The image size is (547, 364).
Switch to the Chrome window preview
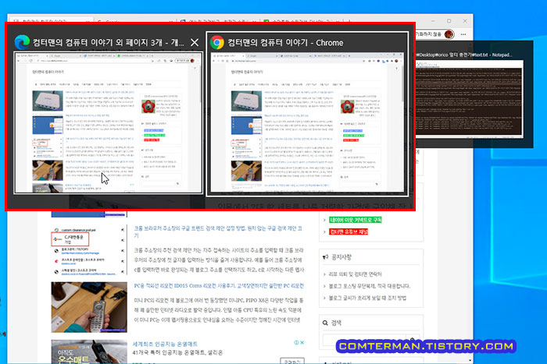coord(307,122)
